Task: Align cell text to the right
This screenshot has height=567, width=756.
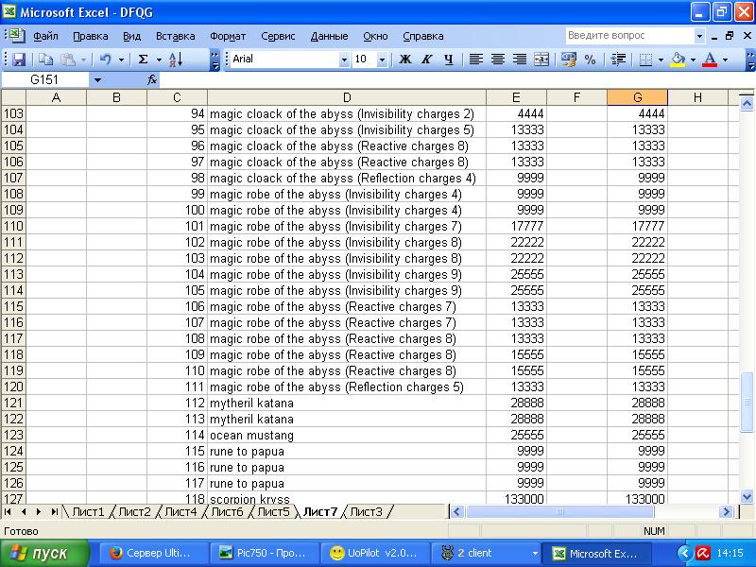Action: coord(519,60)
